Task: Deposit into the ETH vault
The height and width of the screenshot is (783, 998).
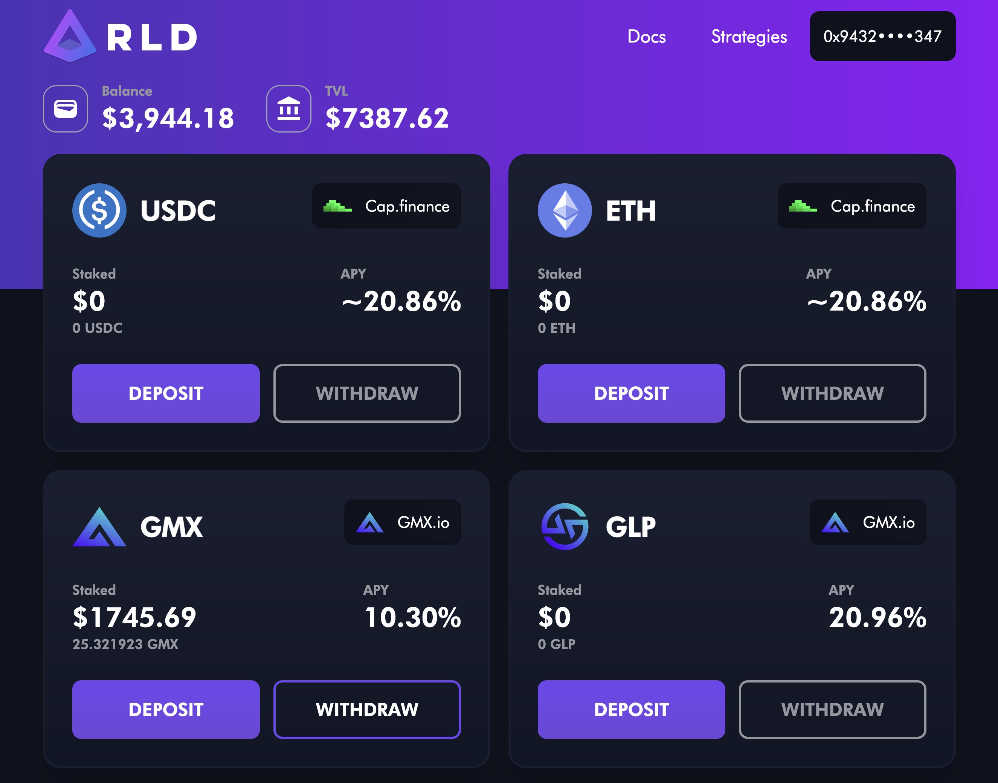Action: tap(631, 393)
